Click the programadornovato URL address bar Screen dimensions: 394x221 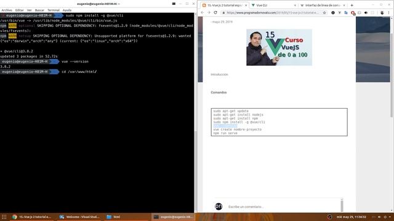[x=273, y=12]
